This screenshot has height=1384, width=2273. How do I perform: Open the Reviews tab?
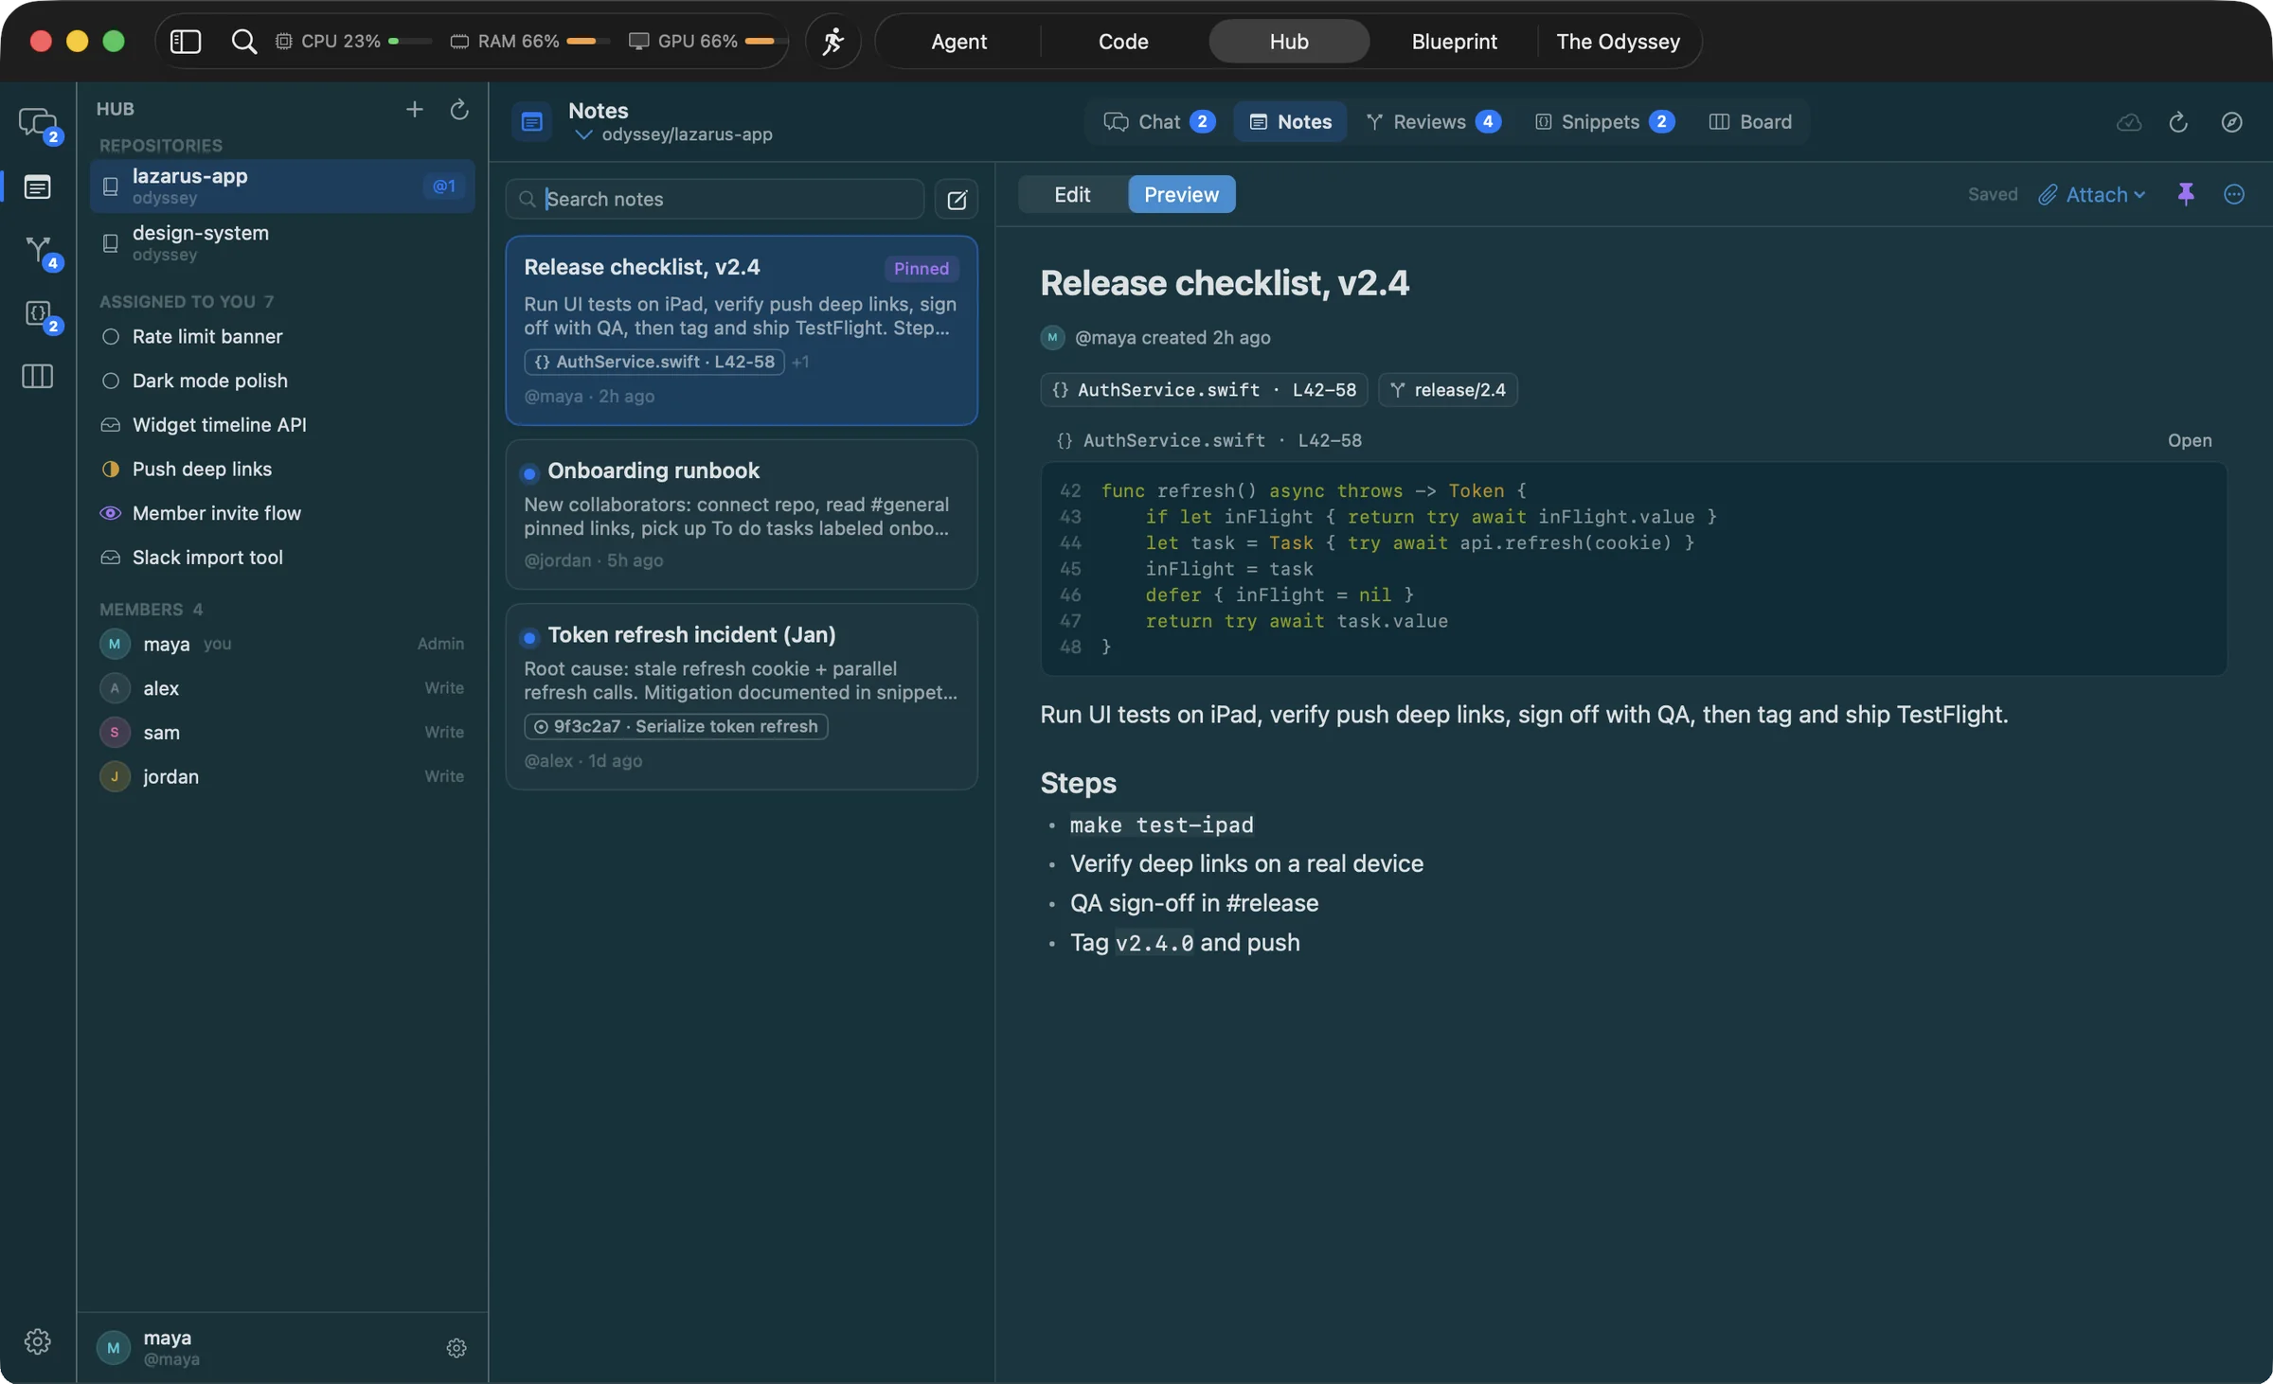point(1433,122)
